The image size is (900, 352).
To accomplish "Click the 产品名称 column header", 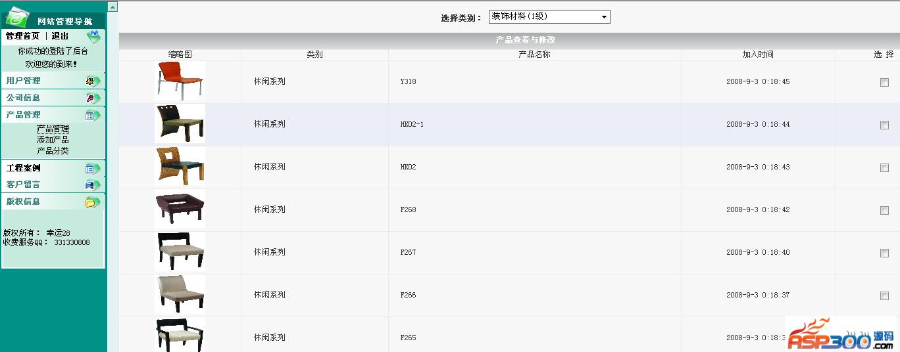I will tap(534, 55).
